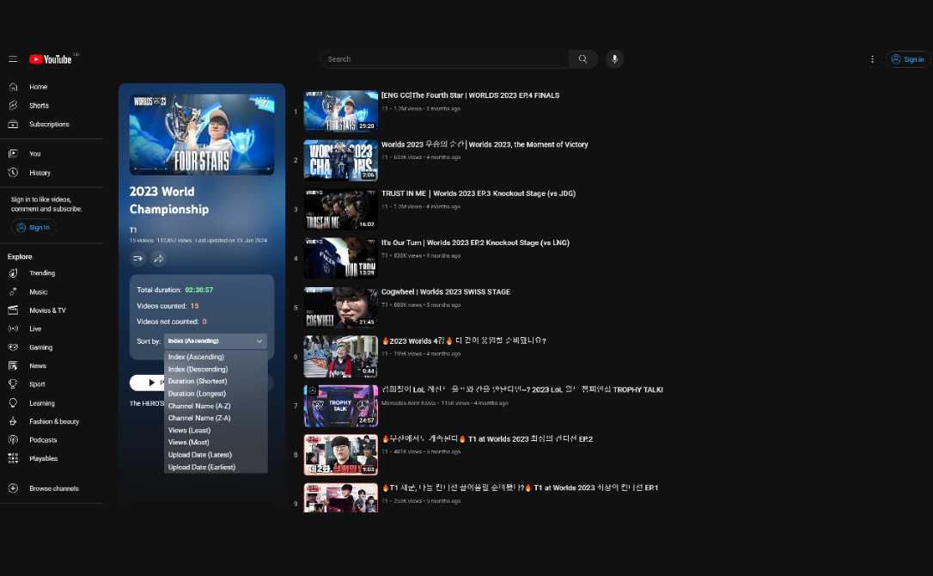Click title 'TRUST IN ME | Worlds 2023 EP.3'

click(x=479, y=193)
